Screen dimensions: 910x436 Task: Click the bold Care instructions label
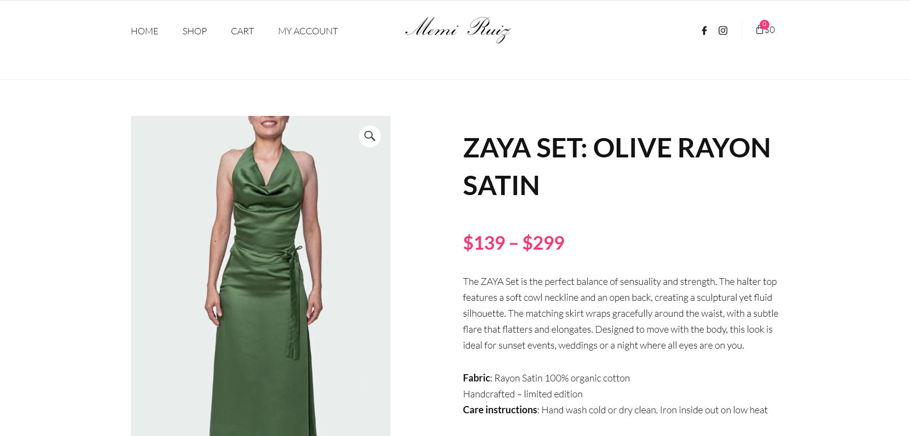500,410
